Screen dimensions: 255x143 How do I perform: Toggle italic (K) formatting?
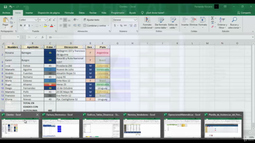(x=25, y=25)
